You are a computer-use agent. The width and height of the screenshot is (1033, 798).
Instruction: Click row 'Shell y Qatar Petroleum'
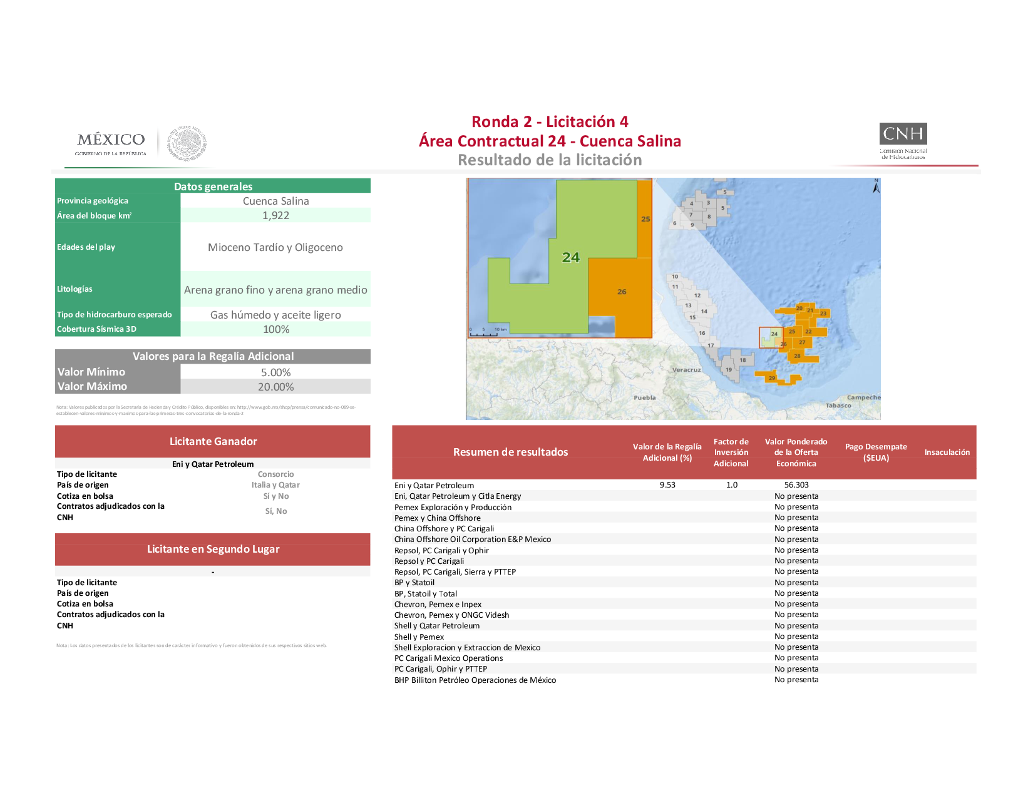tap(684, 625)
